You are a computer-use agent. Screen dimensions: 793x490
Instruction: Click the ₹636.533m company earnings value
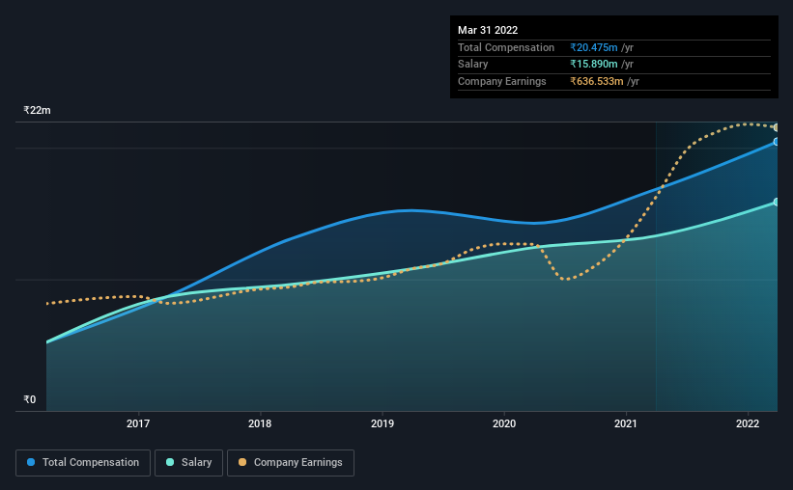click(597, 81)
